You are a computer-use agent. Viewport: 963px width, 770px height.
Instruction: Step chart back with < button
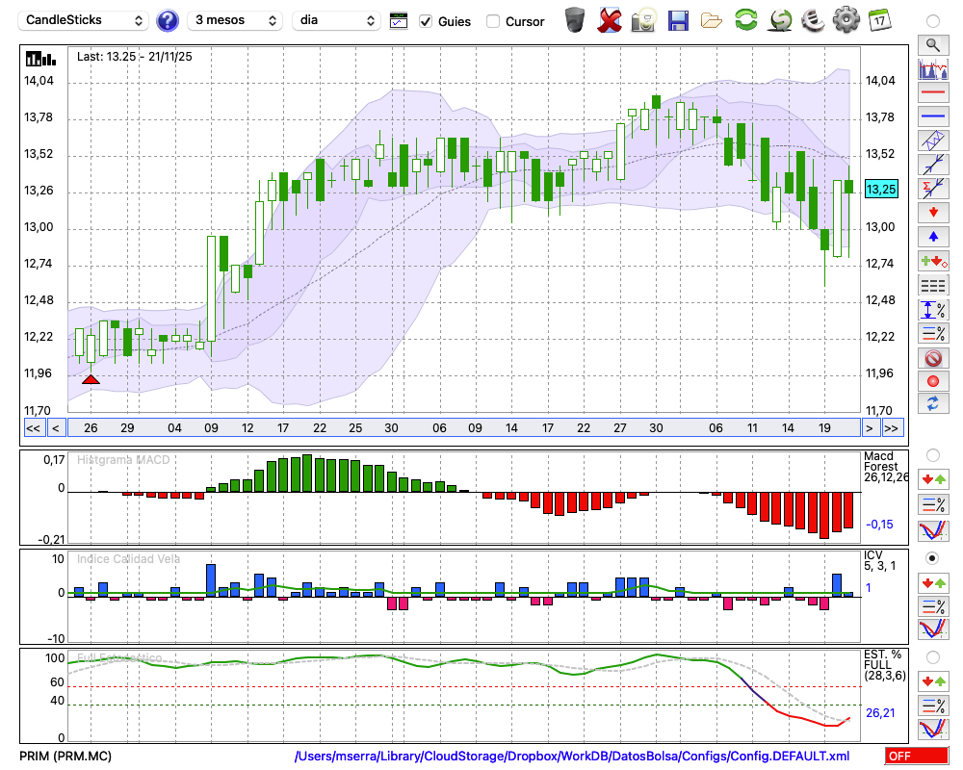(56, 428)
